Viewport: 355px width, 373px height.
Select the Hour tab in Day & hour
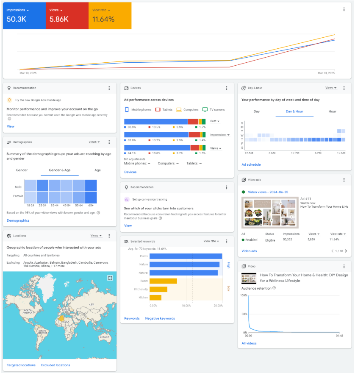tap(332, 111)
